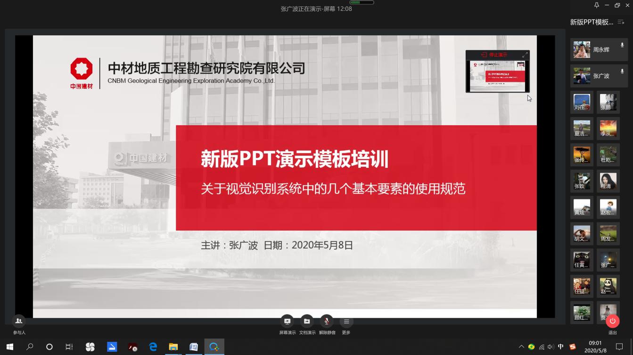Open the Word document taskbar icon
Screen dimensions: 633x355
(194, 347)
